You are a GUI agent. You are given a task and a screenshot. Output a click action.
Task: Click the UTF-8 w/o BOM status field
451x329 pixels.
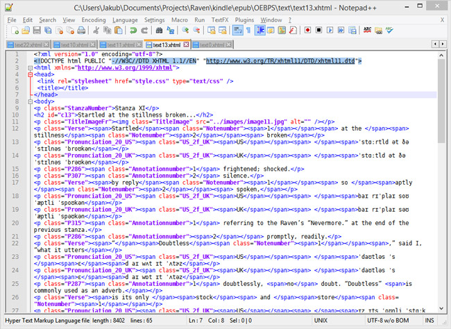click(388, 321)
